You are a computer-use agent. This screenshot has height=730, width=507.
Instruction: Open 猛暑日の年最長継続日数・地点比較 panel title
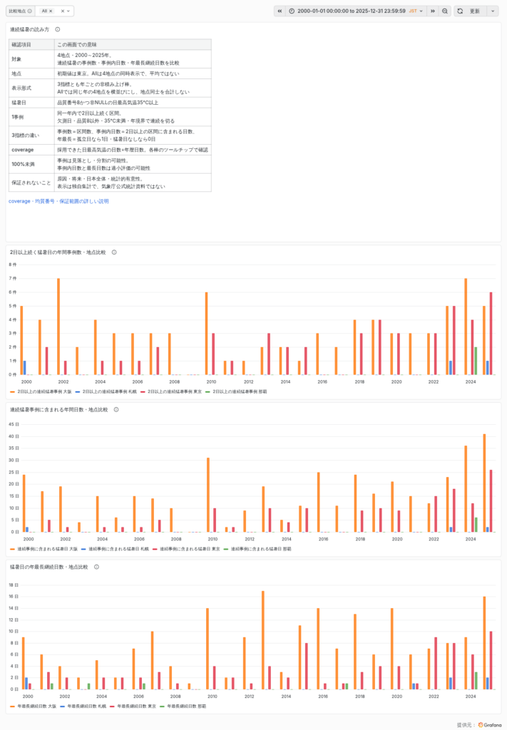pyautogui.click(x=49, y=567)
